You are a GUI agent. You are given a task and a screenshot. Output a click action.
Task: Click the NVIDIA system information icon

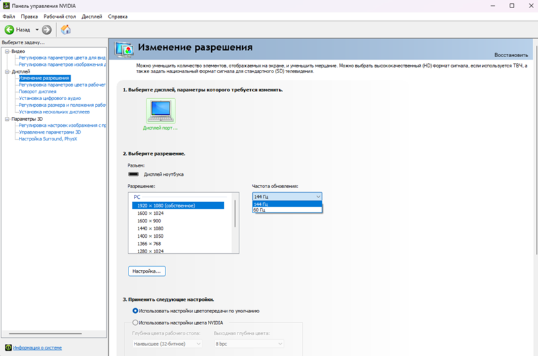pos(8,347)
